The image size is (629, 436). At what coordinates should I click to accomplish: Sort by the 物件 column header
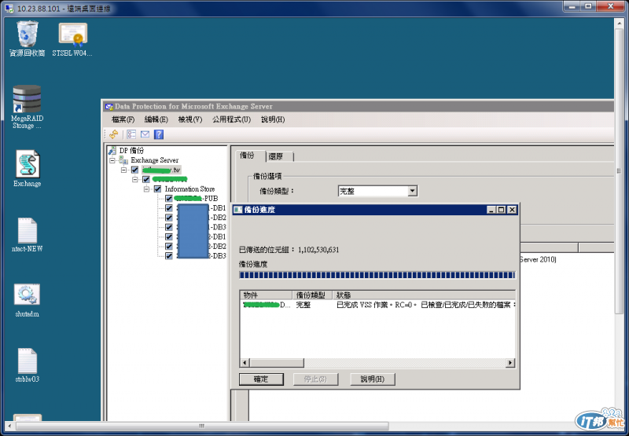click(266, 295)
